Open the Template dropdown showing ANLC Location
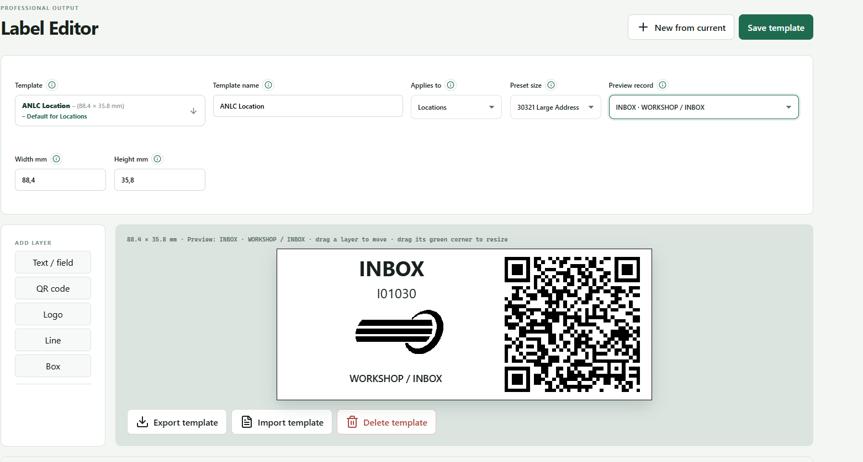Image resolution: width=863 pixels, height=462 pixels. pyautogui.click(x=110, y=110)
